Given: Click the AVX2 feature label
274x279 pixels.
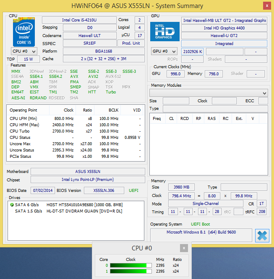Looking at the screenshot, I should point(93,77).
